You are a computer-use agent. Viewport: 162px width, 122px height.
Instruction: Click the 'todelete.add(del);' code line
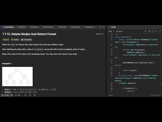136,52
